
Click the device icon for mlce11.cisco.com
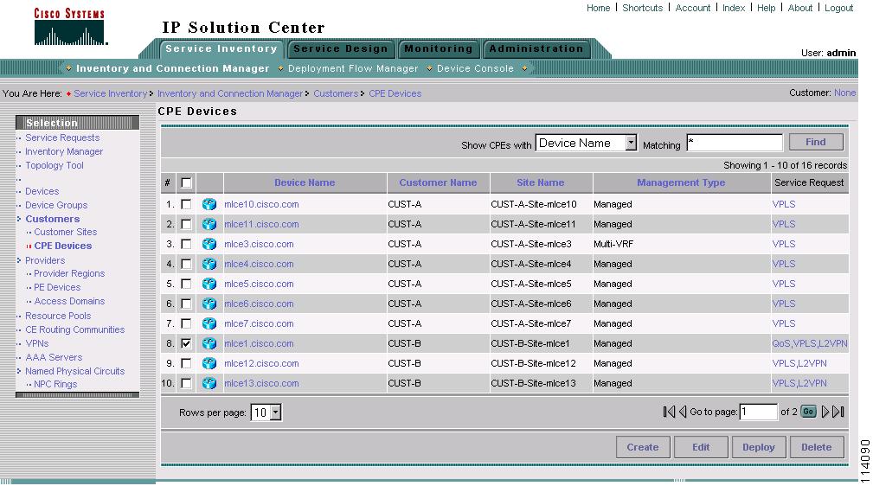click(x=209, y=224)
